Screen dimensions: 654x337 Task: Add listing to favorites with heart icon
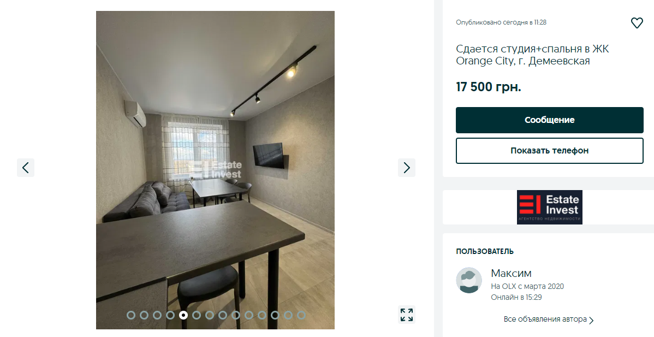[637, 23]
